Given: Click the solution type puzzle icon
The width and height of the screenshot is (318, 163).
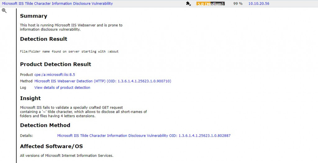Looking at the screenshot, I should [189, 4].
